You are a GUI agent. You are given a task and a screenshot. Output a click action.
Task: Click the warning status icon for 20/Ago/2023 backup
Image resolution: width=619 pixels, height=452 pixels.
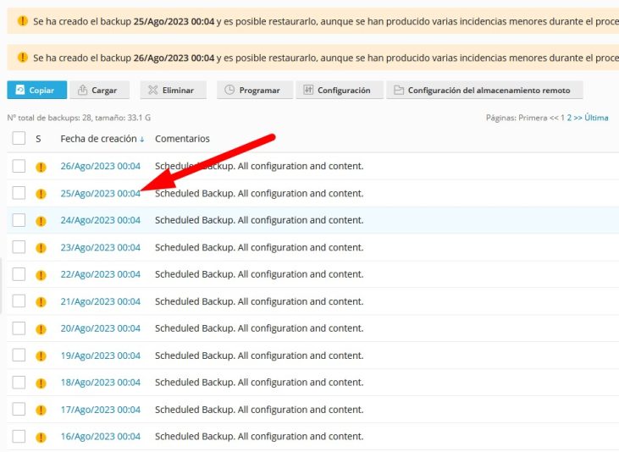(41, 329)
